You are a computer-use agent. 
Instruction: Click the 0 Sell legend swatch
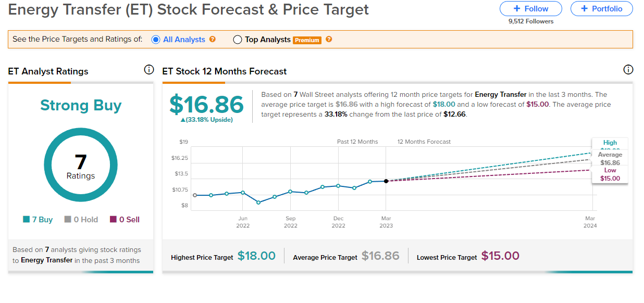click(113, 220)
